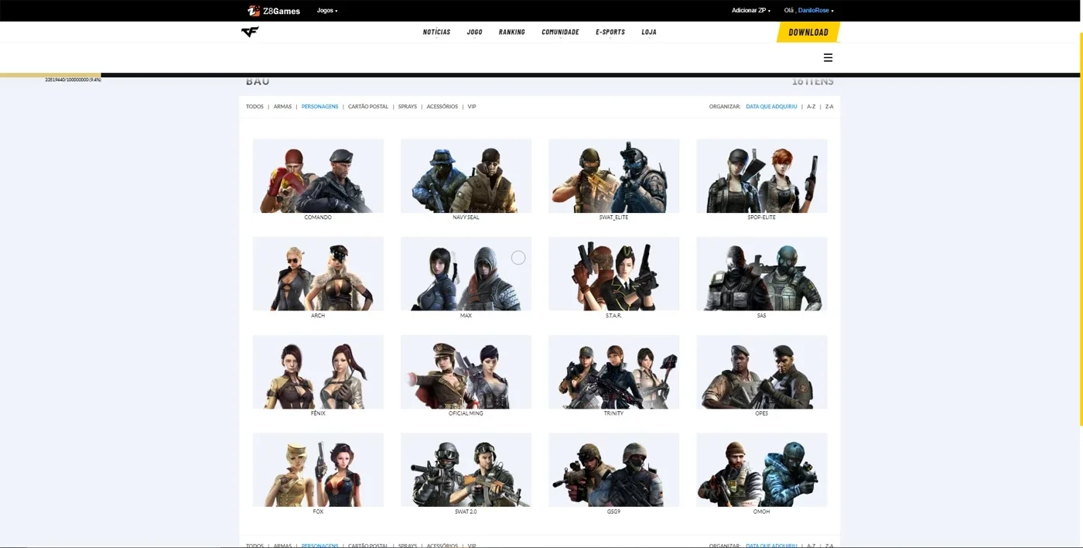The image size is (1083, 548).
Task: Open the Ranking menu
Action: (x=512, y=33)
